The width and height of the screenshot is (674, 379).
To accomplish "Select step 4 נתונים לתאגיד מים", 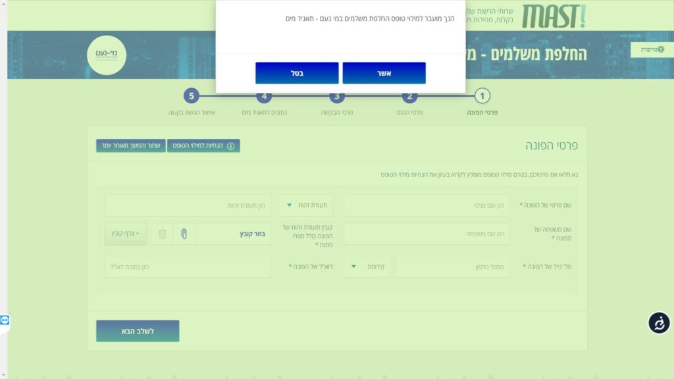I will pos(264,97).
